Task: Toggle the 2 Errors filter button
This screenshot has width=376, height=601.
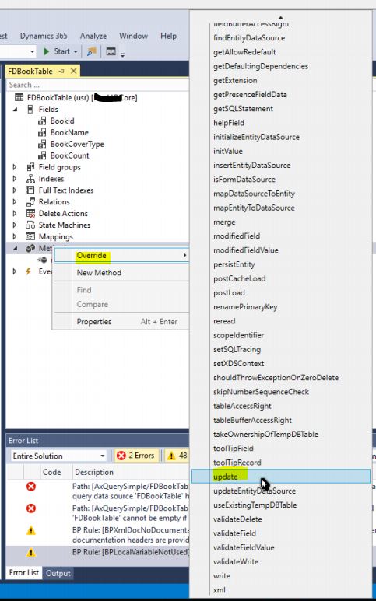Action: (136, 456)
